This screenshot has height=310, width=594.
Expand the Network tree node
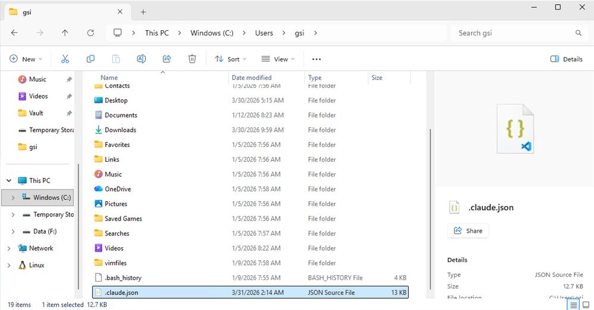point(9,248)
